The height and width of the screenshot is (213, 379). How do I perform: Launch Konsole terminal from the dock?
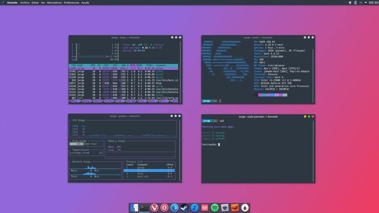click(144, 208)
